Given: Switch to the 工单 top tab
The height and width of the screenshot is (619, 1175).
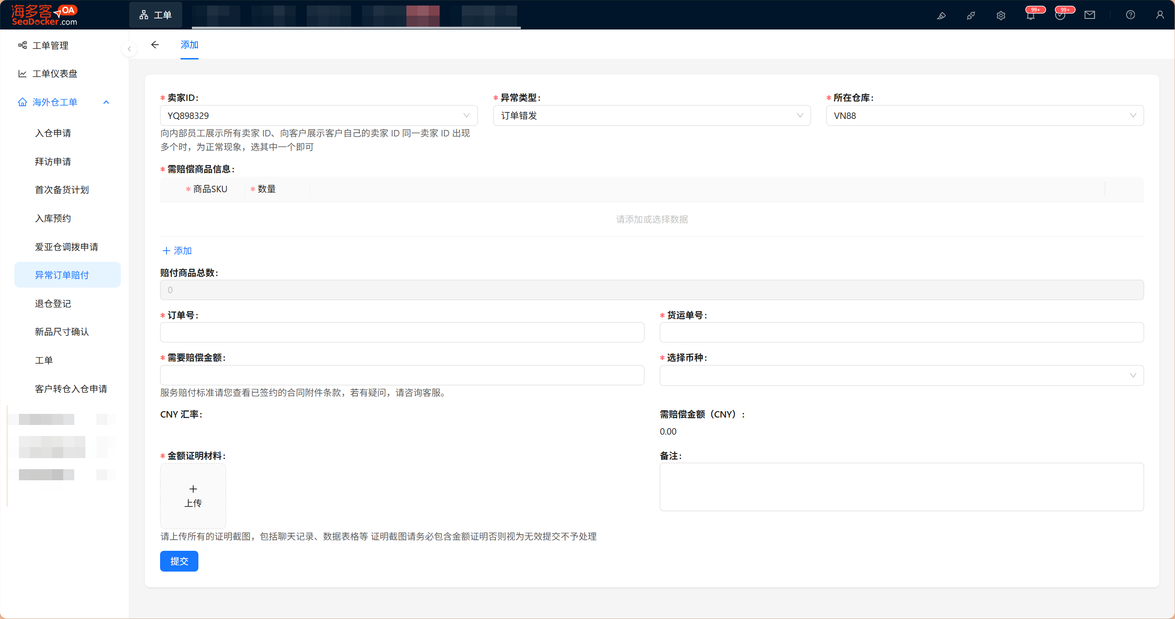Looking at the screenshot, I should (x=155, y=15).
